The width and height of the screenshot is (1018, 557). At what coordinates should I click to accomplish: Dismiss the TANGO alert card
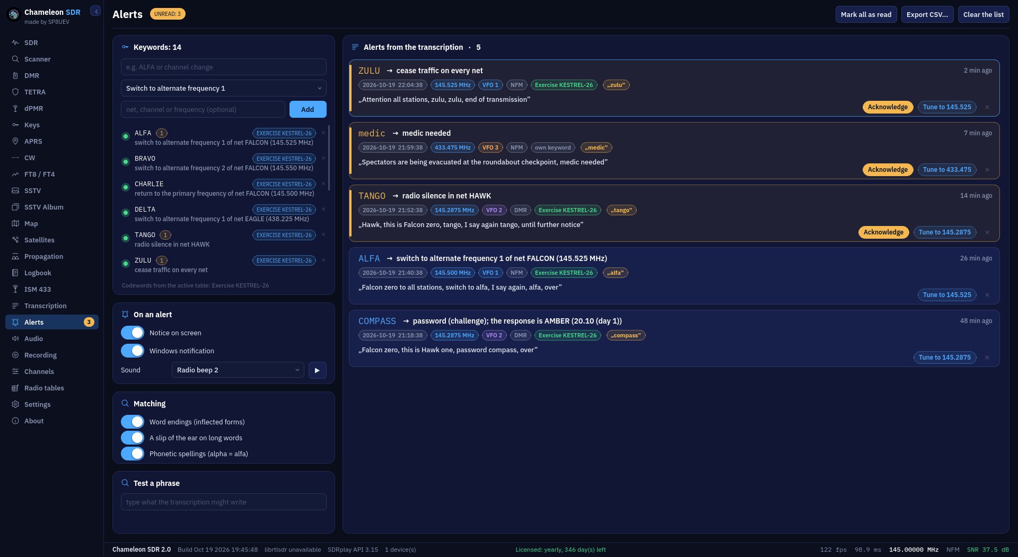987,232
